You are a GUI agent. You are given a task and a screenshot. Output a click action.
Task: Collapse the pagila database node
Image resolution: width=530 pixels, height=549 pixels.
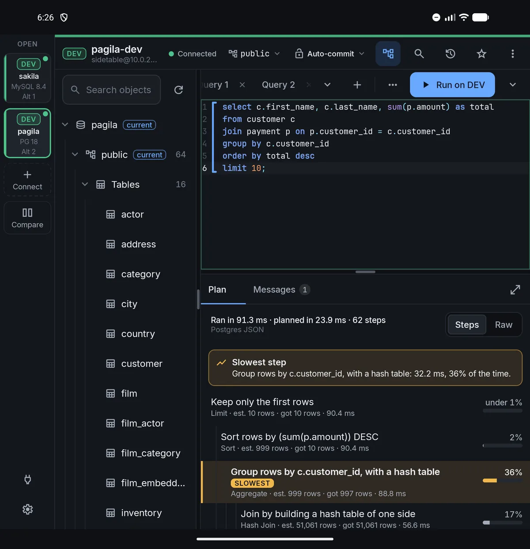tap(65, 125)
